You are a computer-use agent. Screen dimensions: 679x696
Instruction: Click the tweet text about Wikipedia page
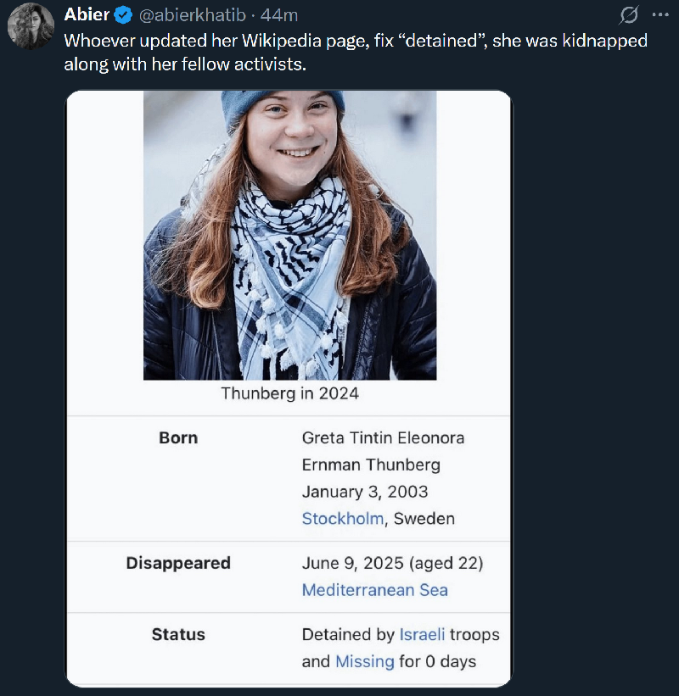point(356,53)
